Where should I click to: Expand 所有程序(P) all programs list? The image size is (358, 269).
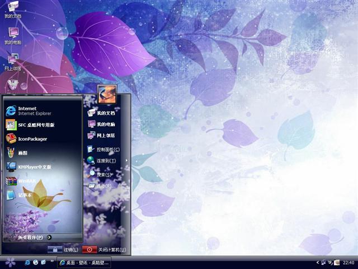35,237
